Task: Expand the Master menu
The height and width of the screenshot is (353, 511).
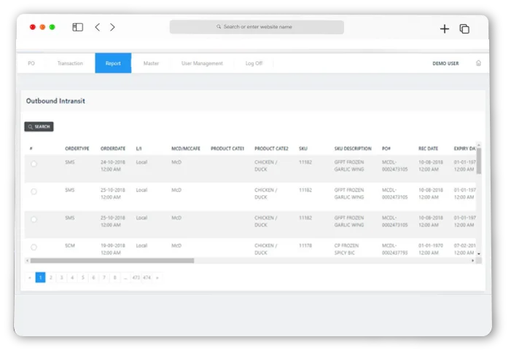Action: point(151,63)
